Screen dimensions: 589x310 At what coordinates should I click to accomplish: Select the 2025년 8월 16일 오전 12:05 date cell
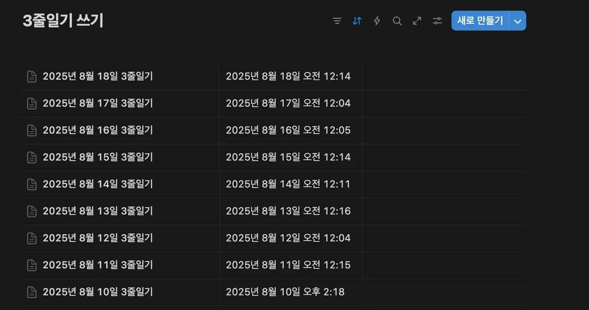click(x=288, y=130)
